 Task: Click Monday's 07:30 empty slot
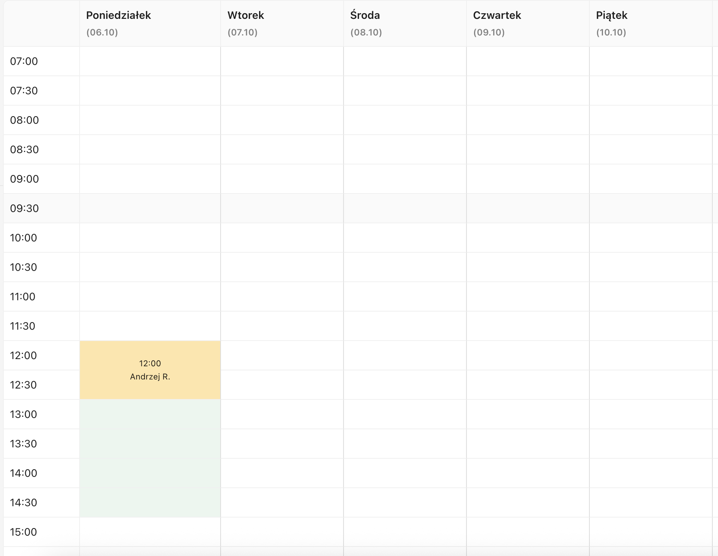150,91
